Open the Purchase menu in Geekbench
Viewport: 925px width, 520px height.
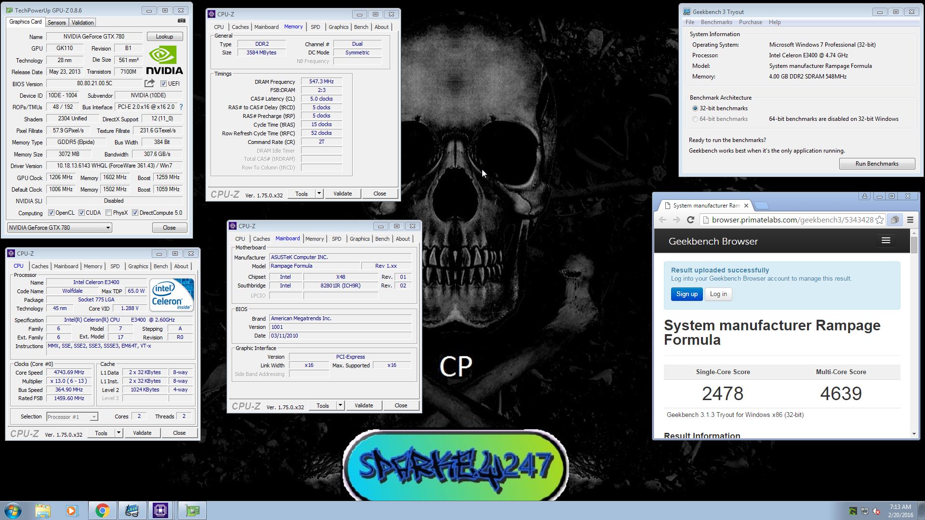point(750,22)
